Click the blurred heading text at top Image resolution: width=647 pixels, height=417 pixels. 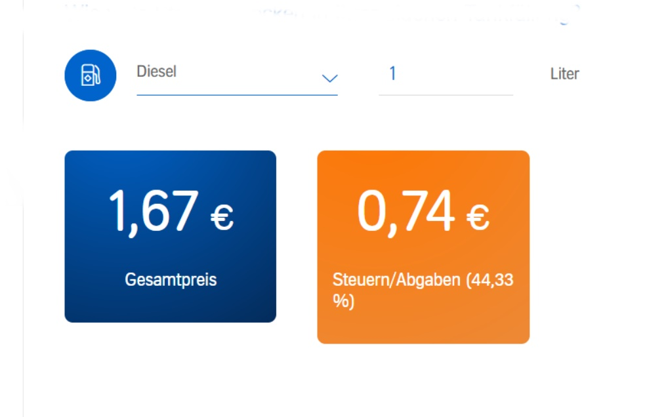pos(322,13)
